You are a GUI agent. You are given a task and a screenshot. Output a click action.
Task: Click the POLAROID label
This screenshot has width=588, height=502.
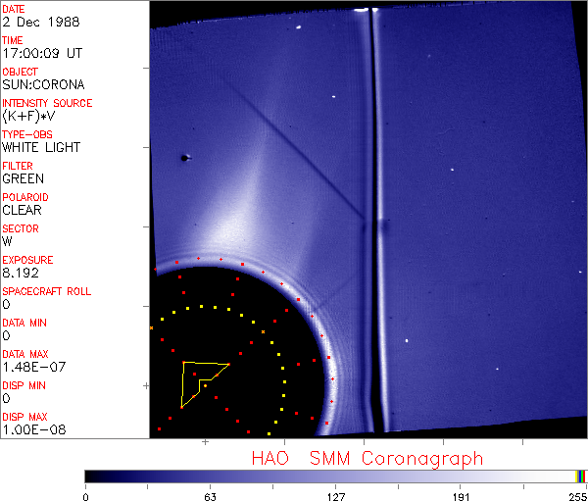[25, 197]
